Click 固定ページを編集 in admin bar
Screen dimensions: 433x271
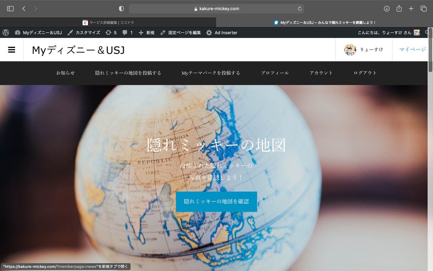[x=181, y=33]
